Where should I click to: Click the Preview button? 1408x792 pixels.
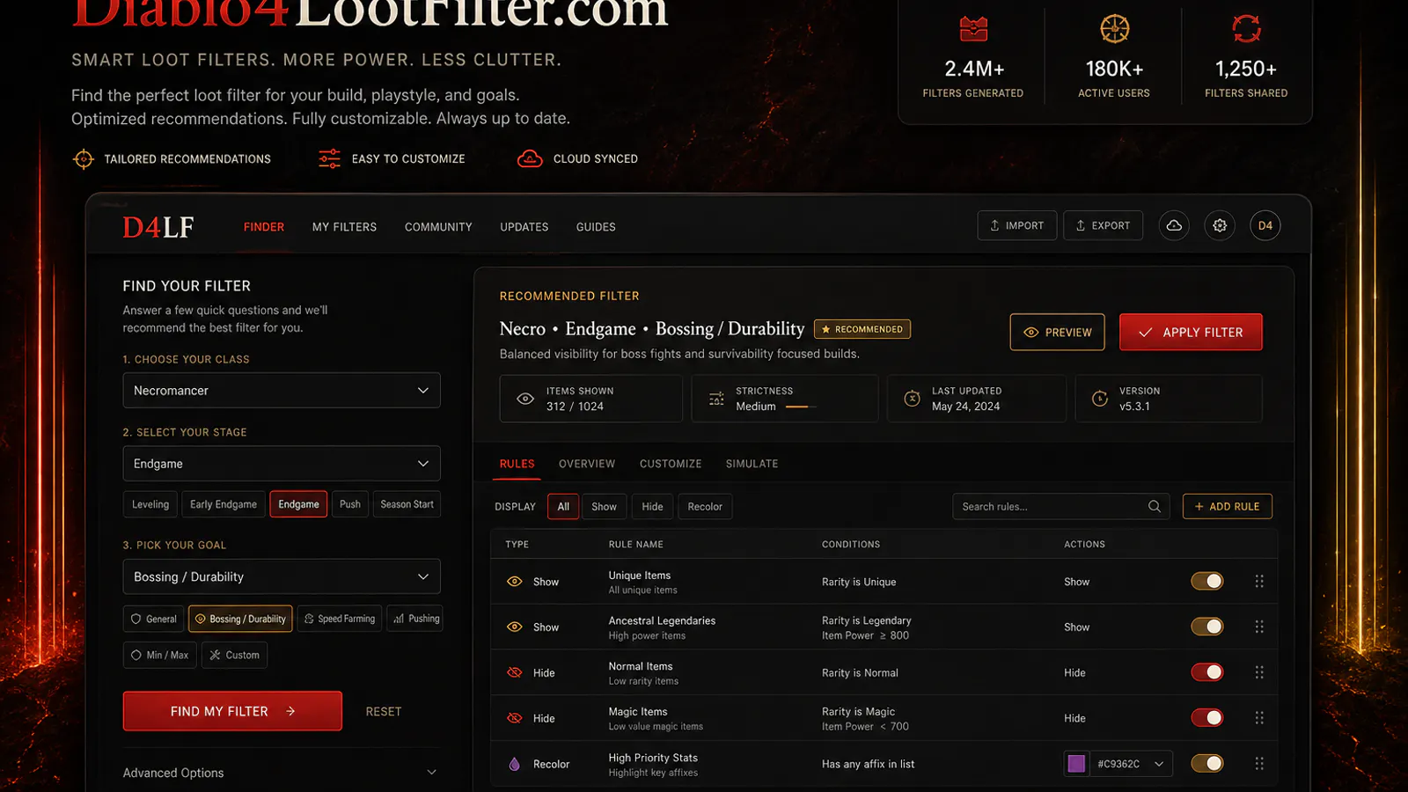tap(1057, 333)
